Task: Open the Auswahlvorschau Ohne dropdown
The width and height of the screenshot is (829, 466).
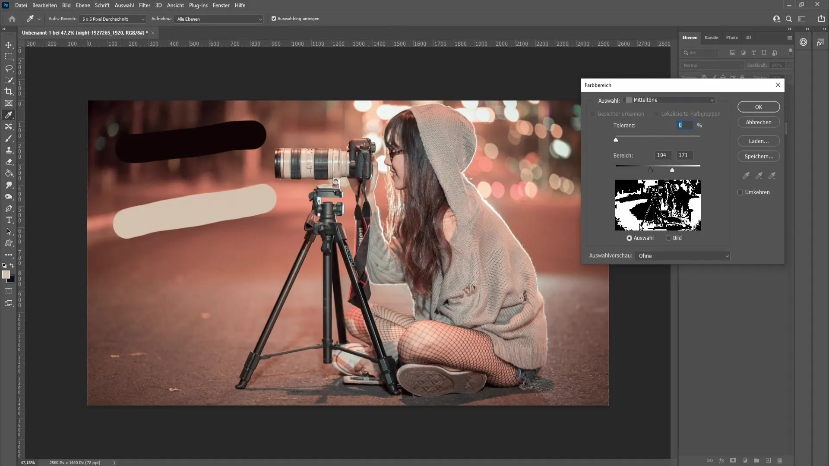Action: pos(682,256)
